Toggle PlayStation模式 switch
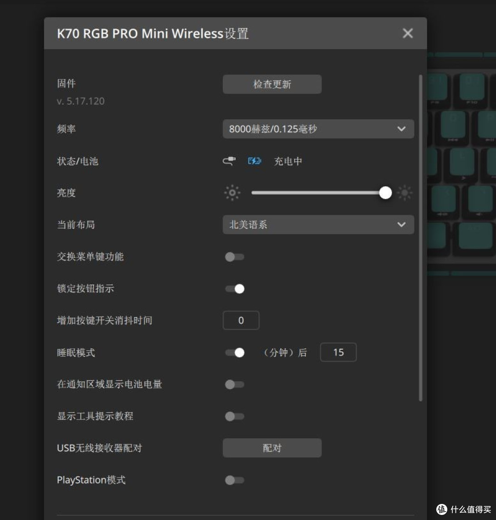This screenshot has height=520, width=496. 235,480
